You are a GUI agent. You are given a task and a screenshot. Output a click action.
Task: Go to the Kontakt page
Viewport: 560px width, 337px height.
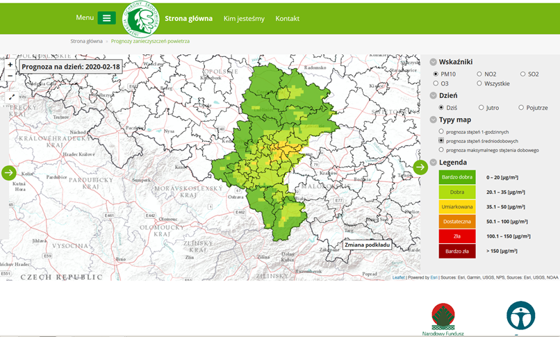tap(287, 19)
